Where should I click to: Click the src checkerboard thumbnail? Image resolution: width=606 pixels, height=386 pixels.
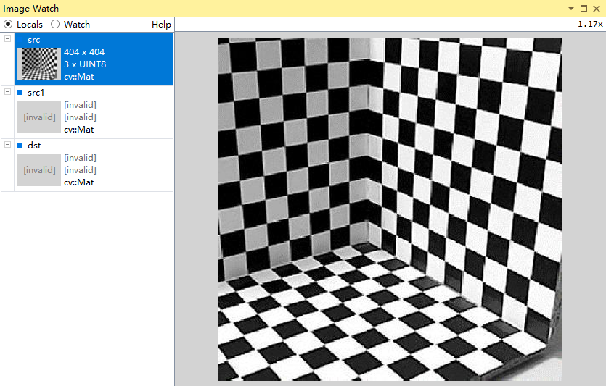coord(39,64)
